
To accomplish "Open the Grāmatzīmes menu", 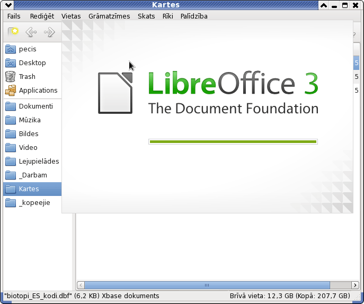I will pos(109,16).
